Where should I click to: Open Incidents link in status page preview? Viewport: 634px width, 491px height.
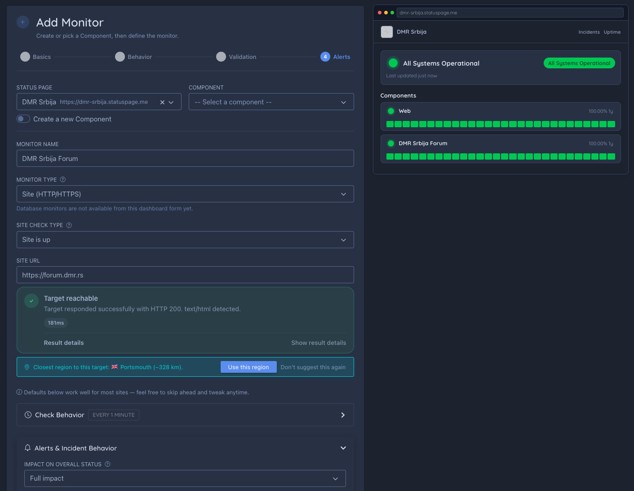tap(589, 32)
